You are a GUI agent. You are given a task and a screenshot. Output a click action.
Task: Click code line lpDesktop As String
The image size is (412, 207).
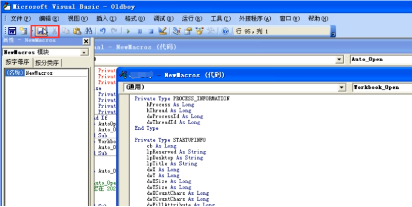pos(175,158)
